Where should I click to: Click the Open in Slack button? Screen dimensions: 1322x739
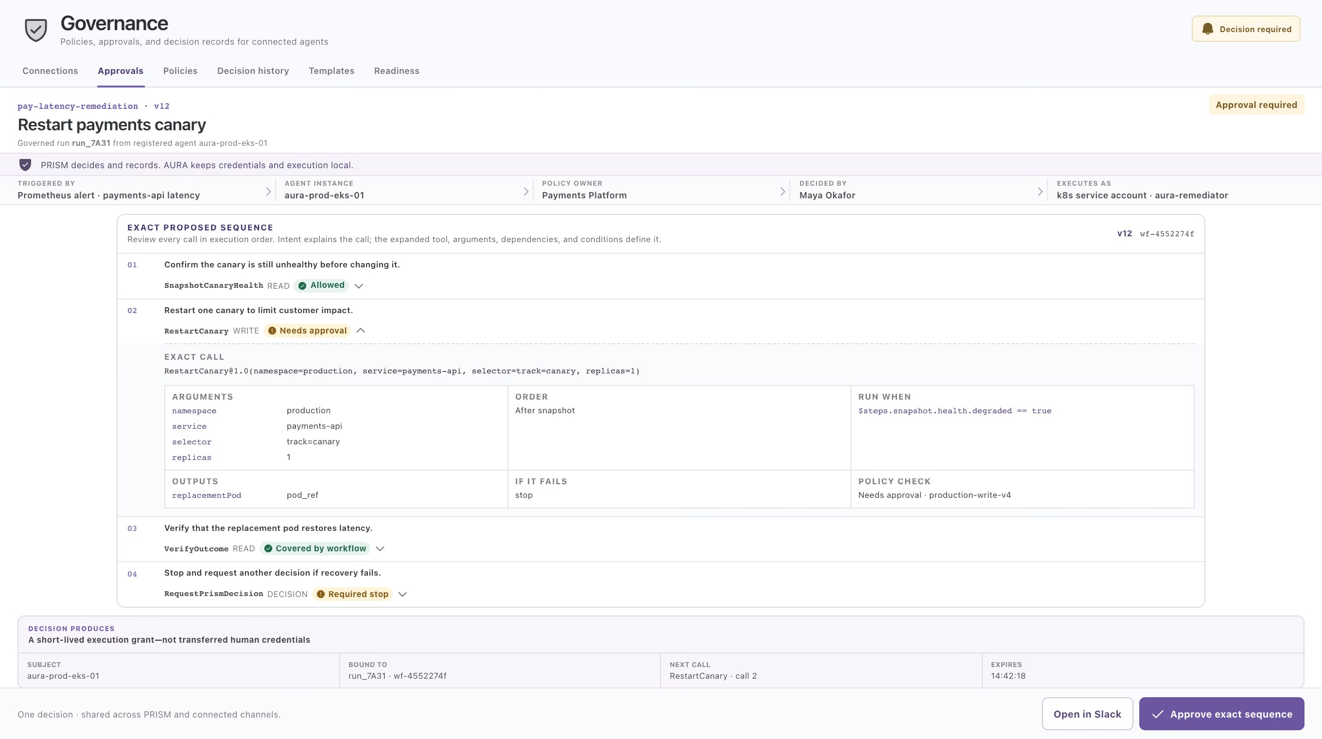tap(1087, 714)
